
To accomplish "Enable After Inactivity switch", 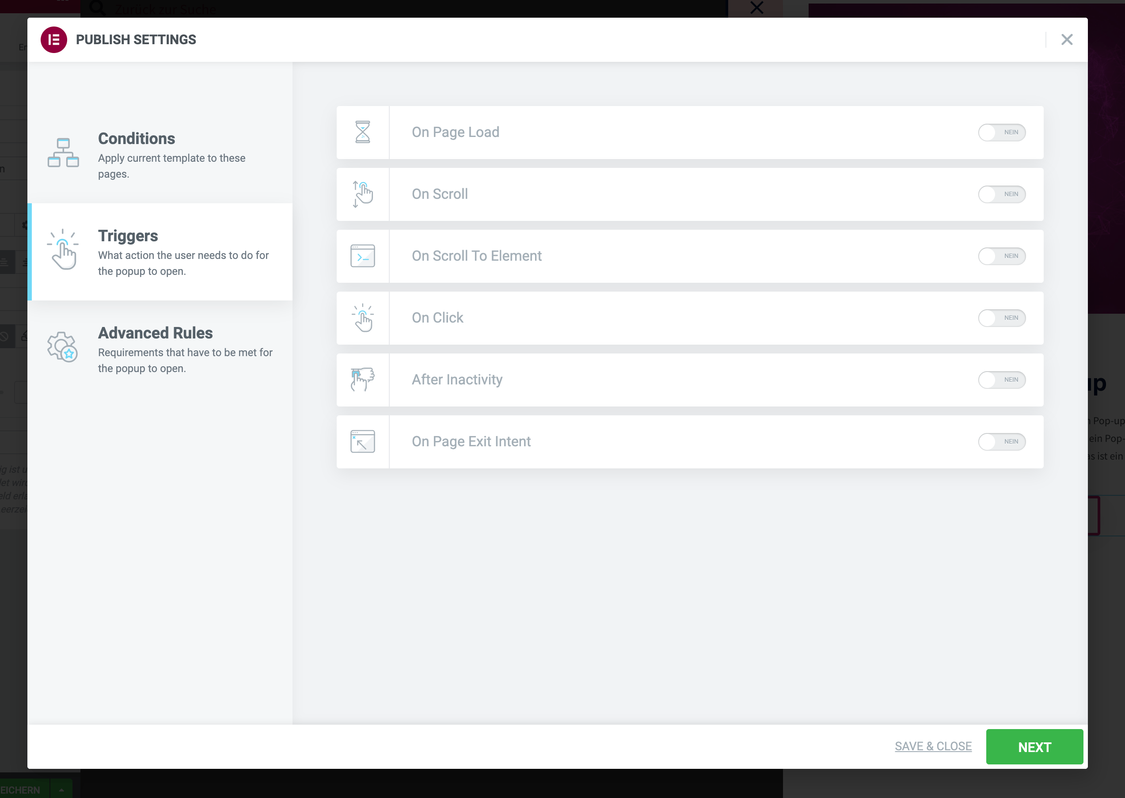I will pyautogui.click(x=1001, y=380).
